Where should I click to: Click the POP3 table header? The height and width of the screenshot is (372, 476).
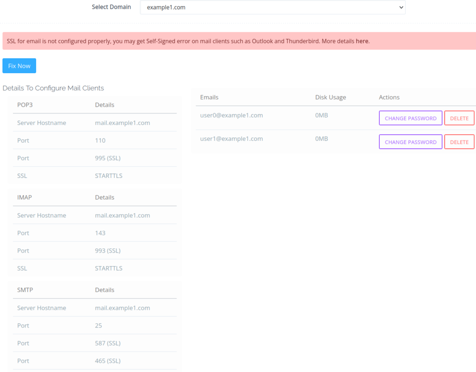pos(25,105)
